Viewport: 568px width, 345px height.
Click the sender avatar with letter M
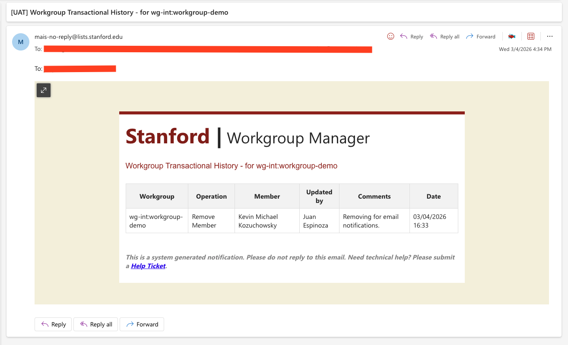pyautogui.click(x=21, y=42)
